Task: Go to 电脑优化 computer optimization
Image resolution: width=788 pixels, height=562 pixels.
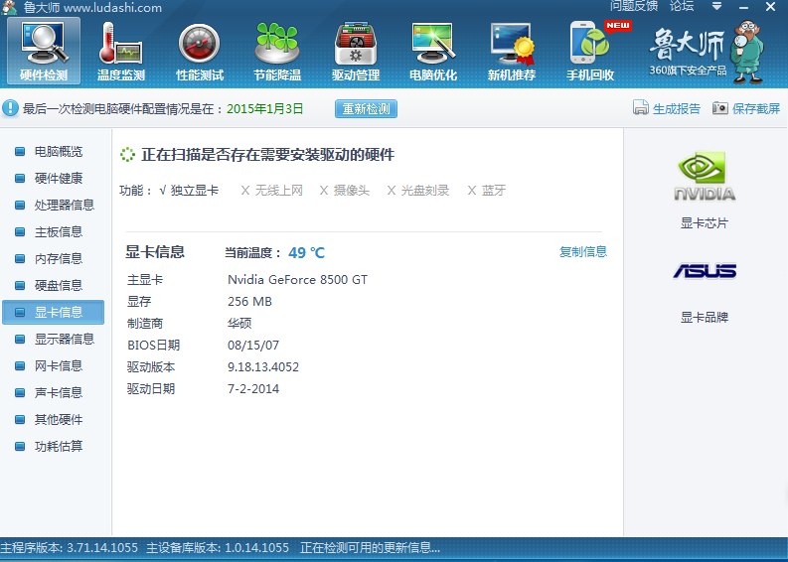Action: pos(433,52)
